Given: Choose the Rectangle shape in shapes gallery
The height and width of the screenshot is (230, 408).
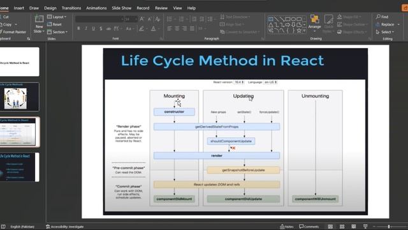Looking at the screenshot, I should click(x=288, y=19).
